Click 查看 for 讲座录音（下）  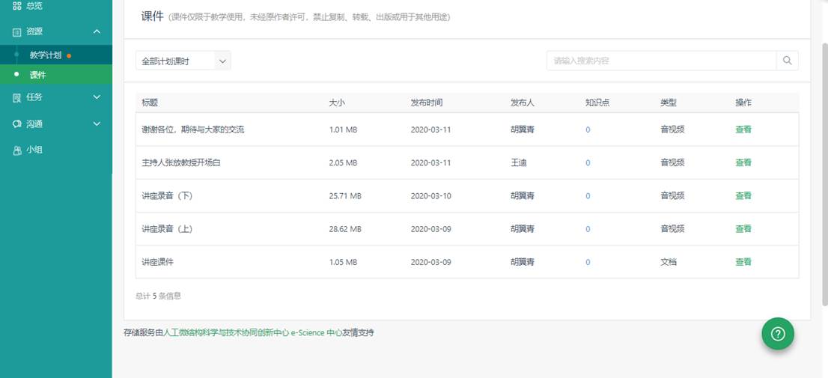[743, 195]
